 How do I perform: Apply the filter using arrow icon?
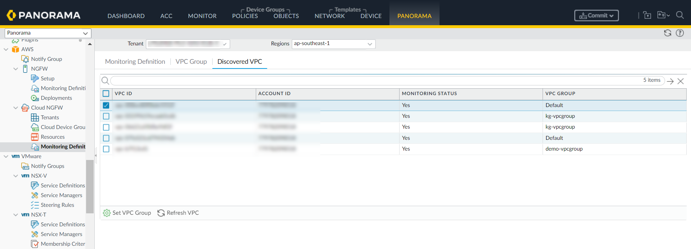pos(670,81)
